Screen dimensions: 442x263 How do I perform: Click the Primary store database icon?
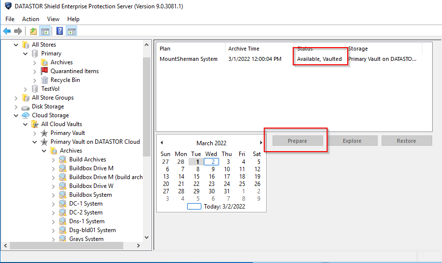(35, 53)
